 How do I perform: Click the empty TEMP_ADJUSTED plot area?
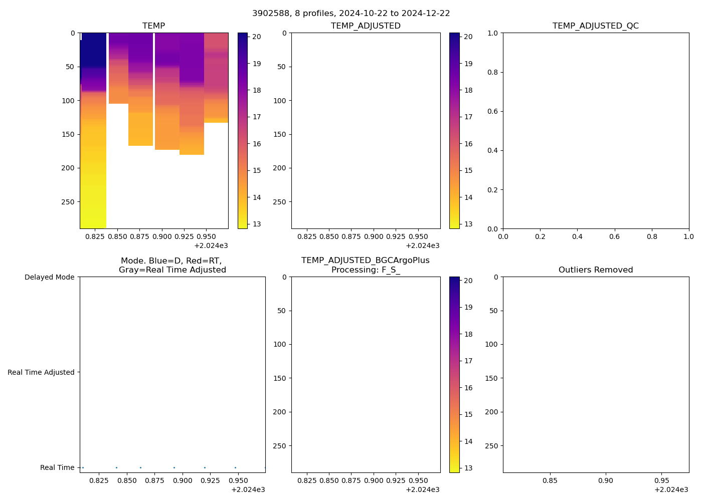coord(366,130)
